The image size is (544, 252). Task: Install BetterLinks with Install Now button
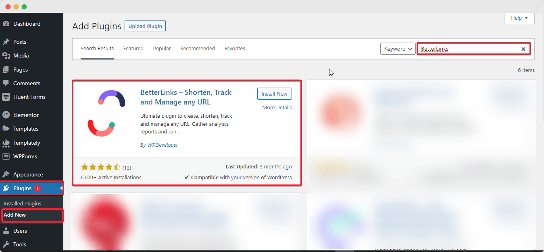275,94
